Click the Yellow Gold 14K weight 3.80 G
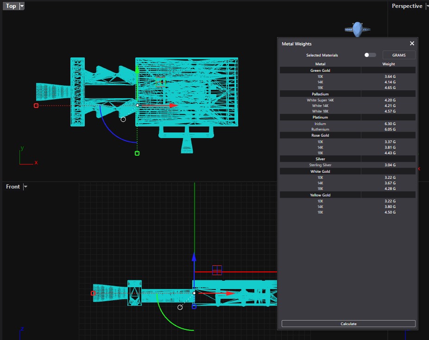Viewport: 429px width, 340px height. coord(390,207)
